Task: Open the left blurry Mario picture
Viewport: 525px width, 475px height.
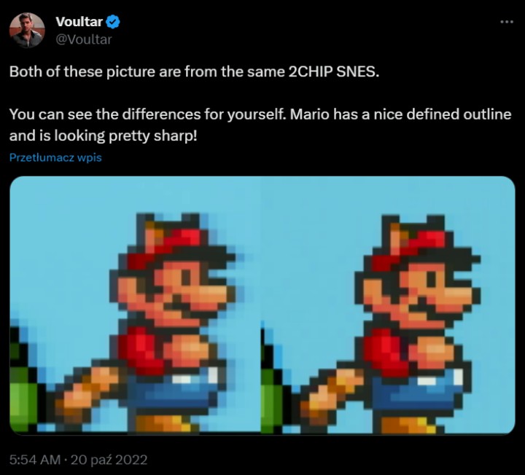Action: tap(136, 305)
